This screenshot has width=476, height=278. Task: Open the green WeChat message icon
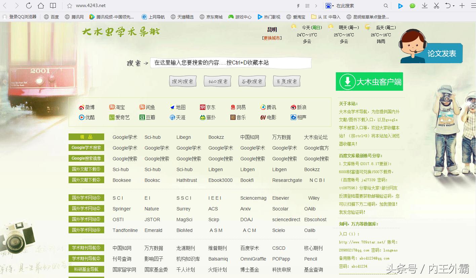coord(412,6)
